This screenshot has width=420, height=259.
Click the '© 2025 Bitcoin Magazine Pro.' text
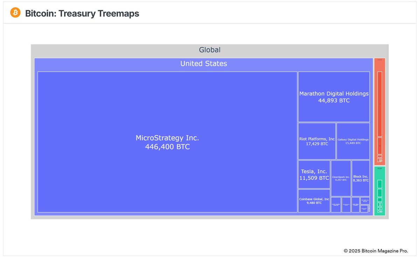point(376,251)
